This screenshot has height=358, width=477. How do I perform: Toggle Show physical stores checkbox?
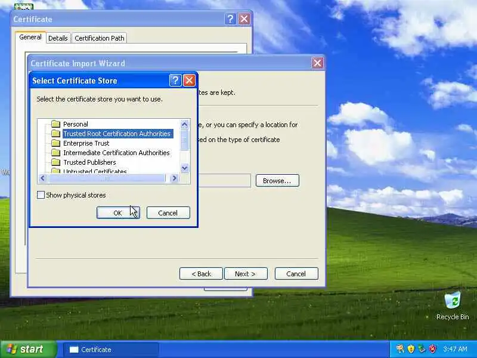coord(41,195)
